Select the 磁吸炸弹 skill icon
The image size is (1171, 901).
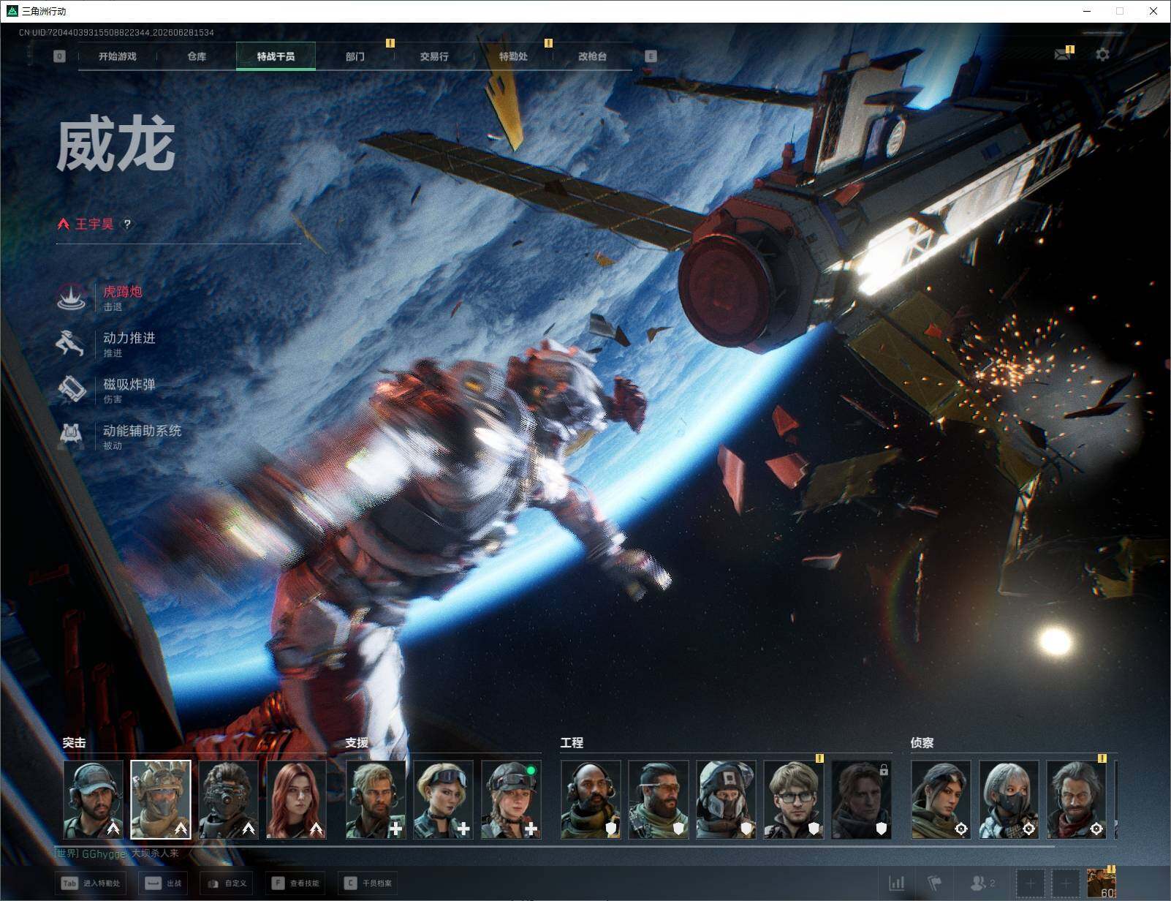pos(72,389)
